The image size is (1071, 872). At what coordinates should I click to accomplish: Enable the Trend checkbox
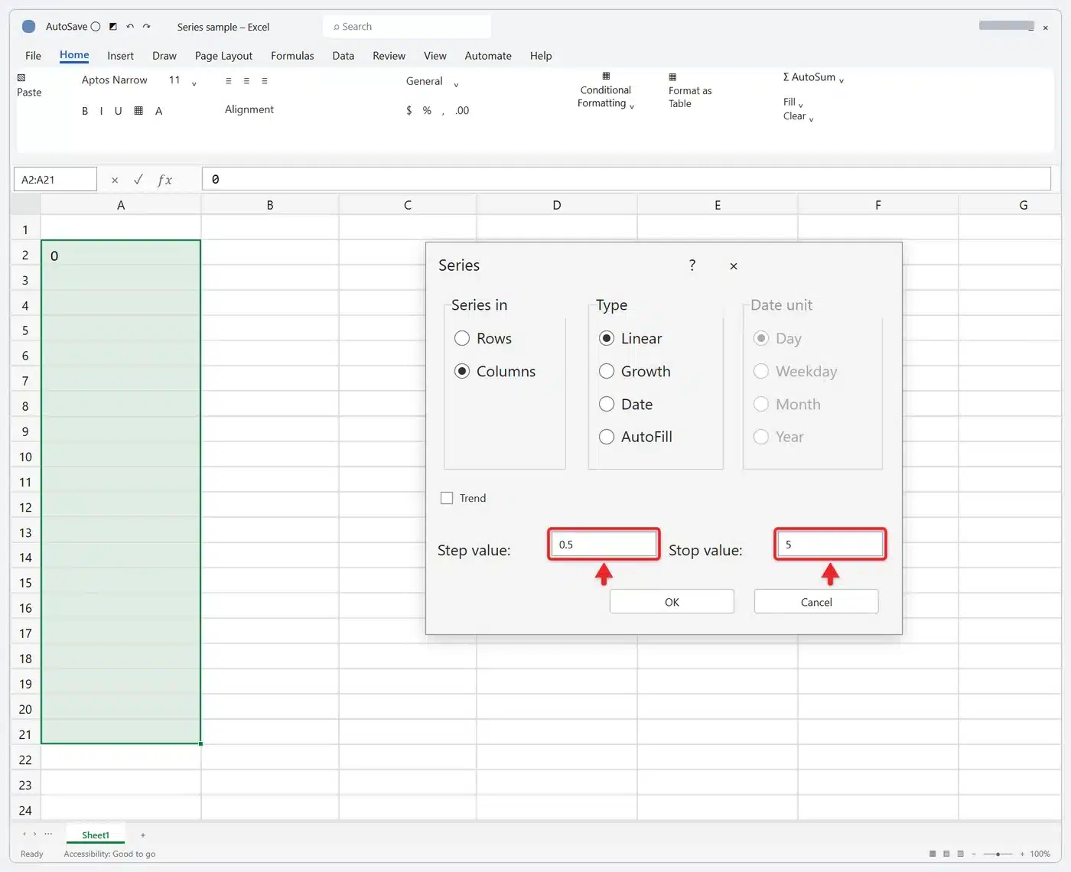click(447, 498)
